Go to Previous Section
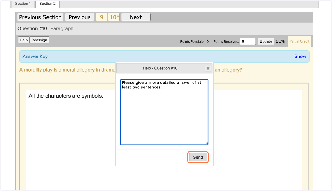Viewport: 332px width, 191px height. pos(40,17)
